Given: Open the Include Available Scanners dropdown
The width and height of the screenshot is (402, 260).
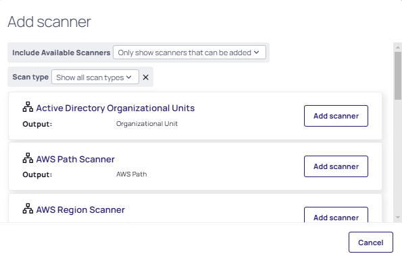Looking at the screenshot, I should tap(189, 53).
